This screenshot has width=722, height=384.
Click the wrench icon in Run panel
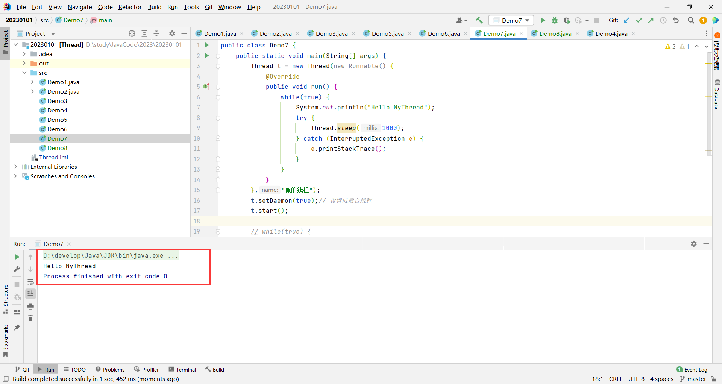pos(17,269)
